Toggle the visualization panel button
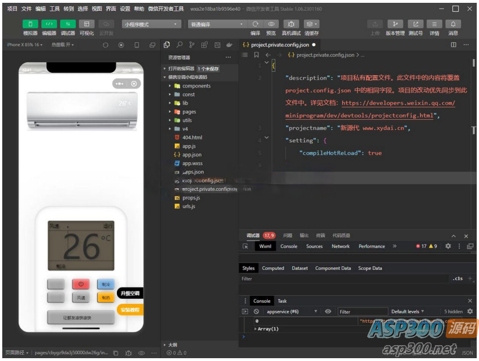479x361 pixels. coord(87,24)
